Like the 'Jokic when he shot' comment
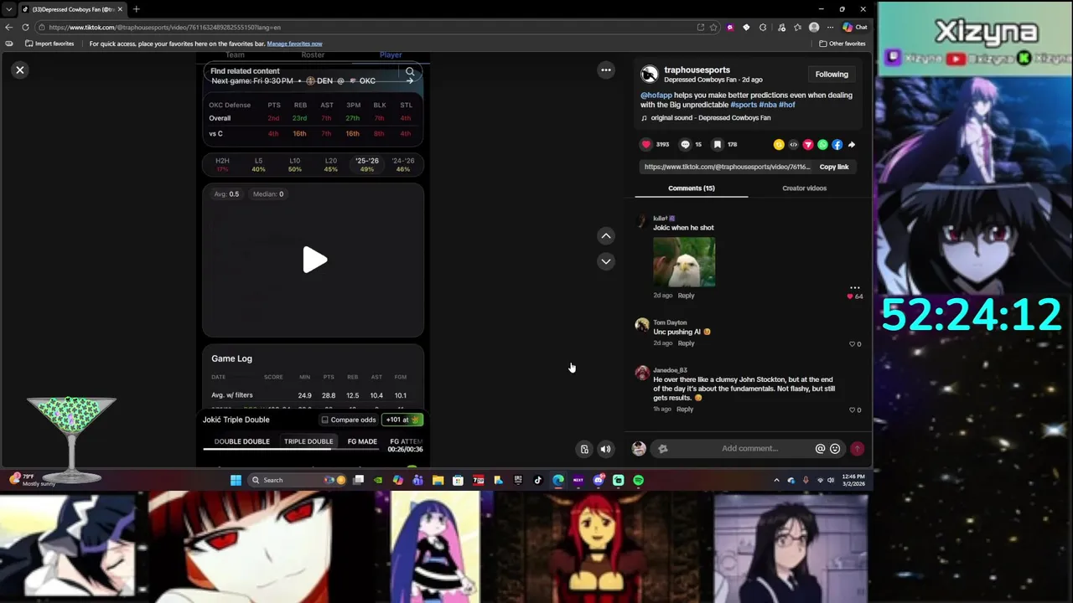The image size is (1073, 603). [850, 296]
